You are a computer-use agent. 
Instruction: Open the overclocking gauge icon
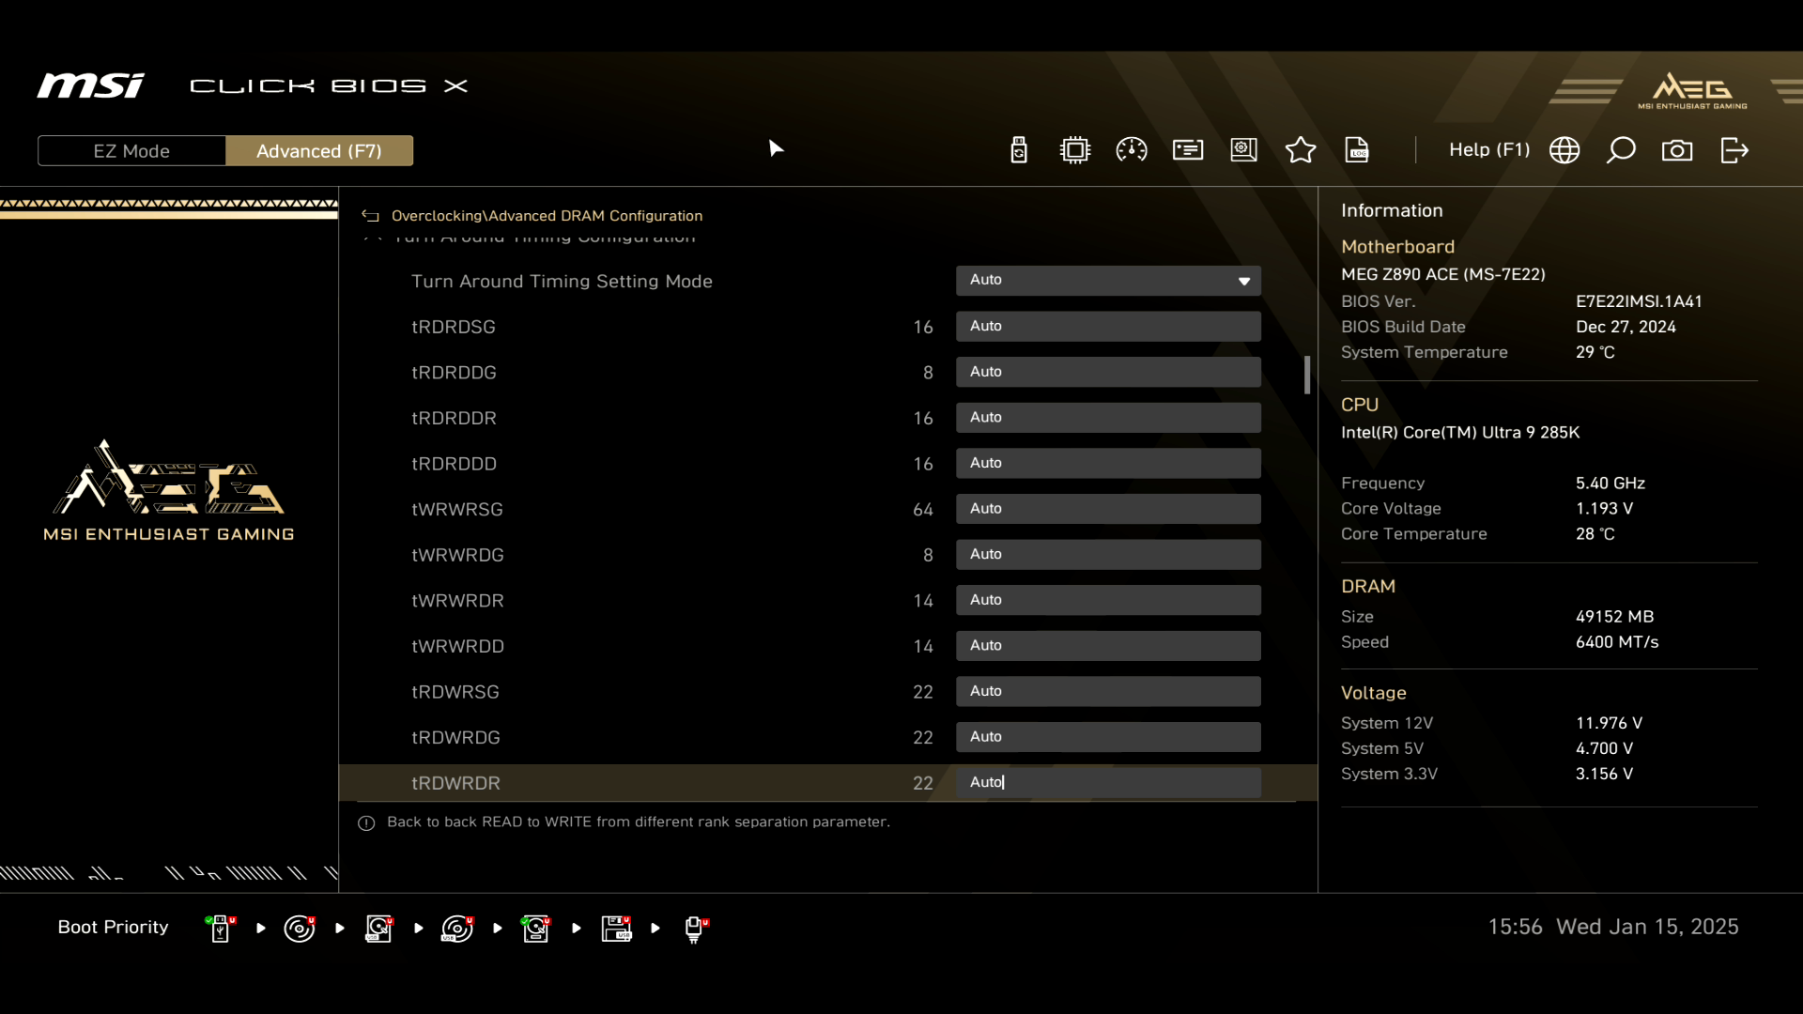[x=1132, y=150]
